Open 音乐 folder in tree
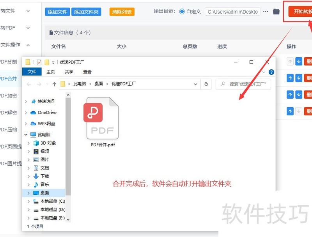The width and height of the screenshot is (312, 237). pos(44,184)
